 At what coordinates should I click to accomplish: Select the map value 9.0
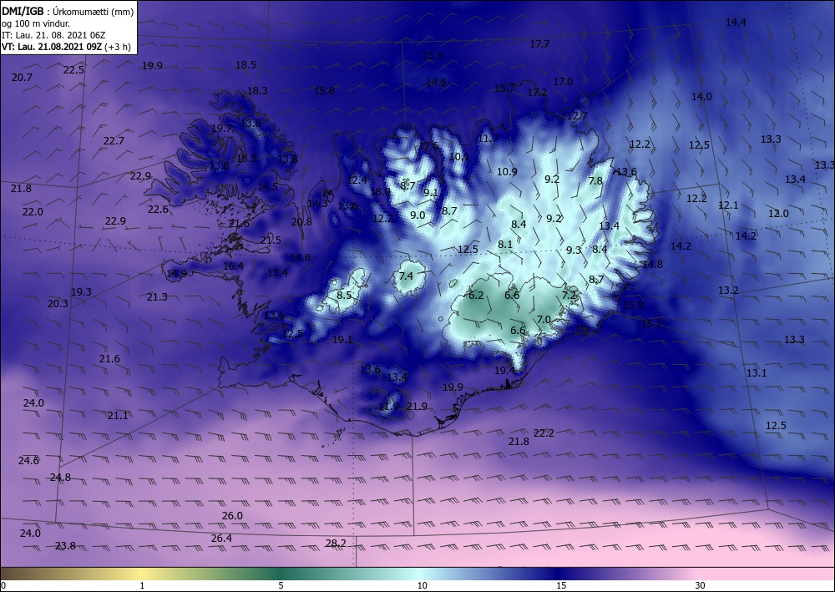[417, 215]
